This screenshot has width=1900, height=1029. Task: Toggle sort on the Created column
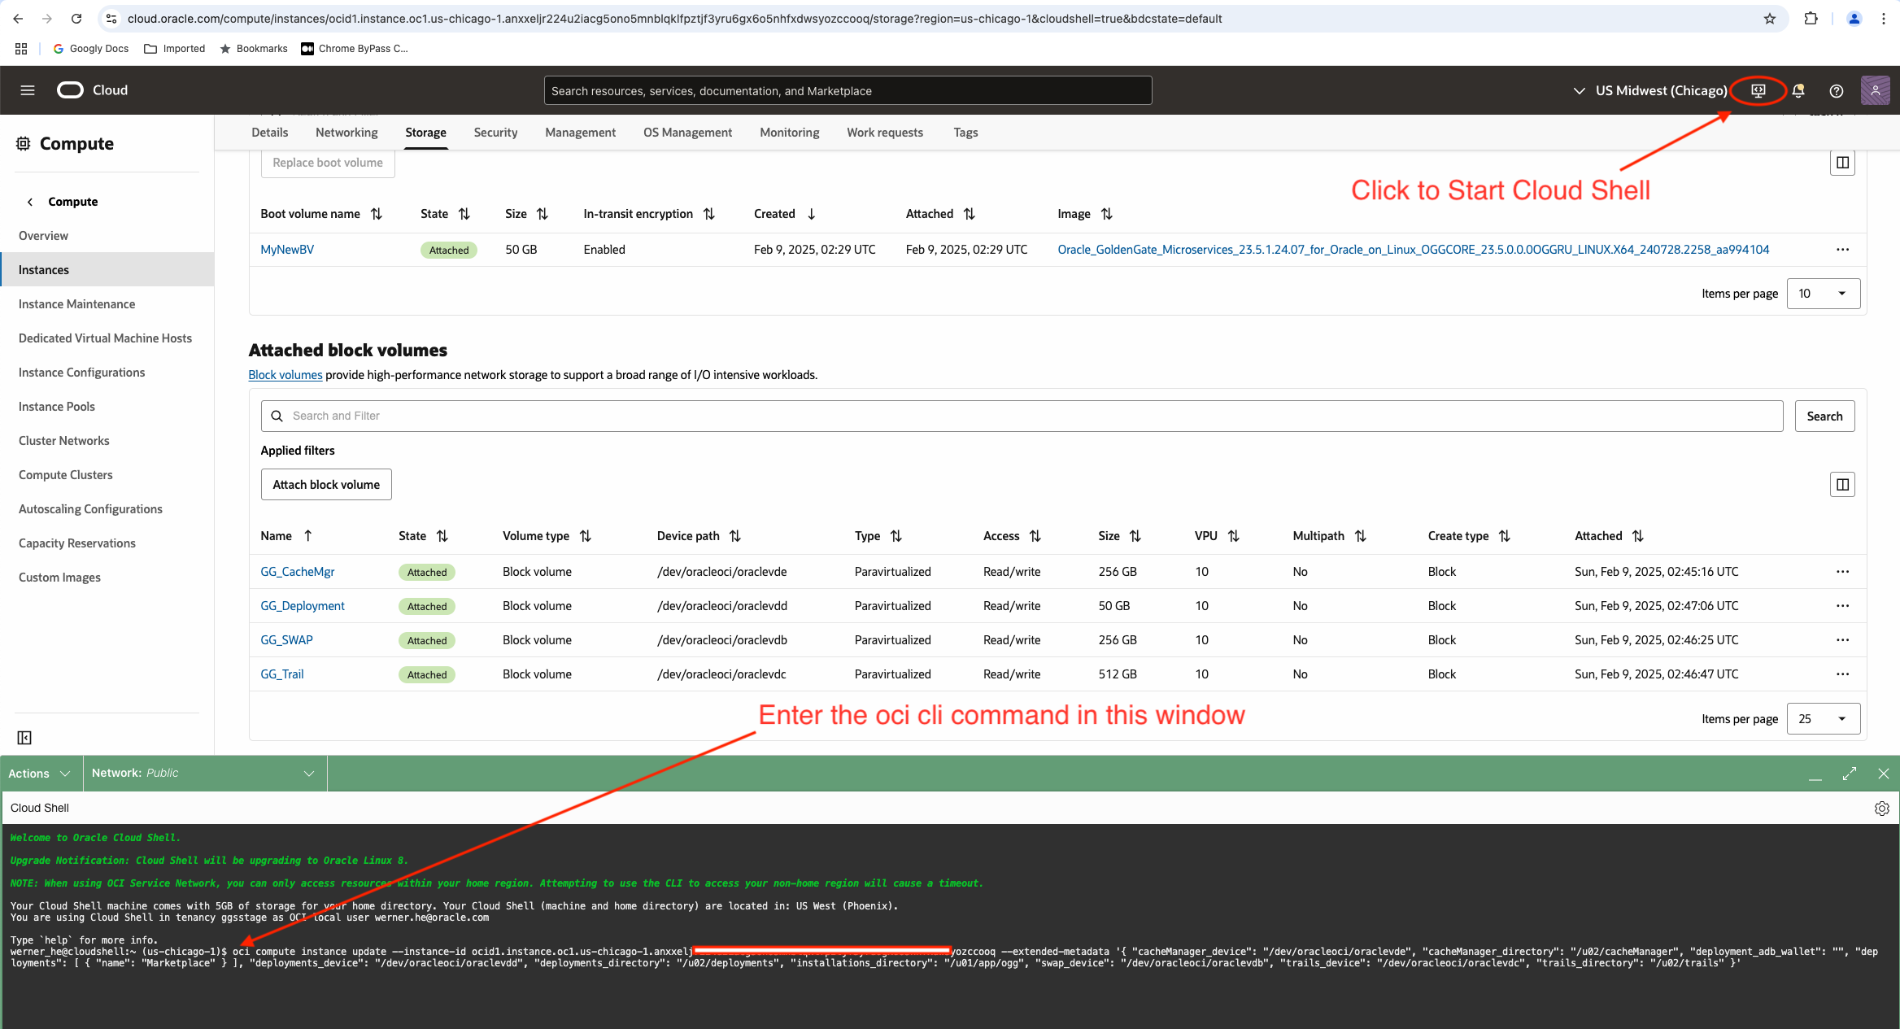pyautogui.click(x=811, y=213)
